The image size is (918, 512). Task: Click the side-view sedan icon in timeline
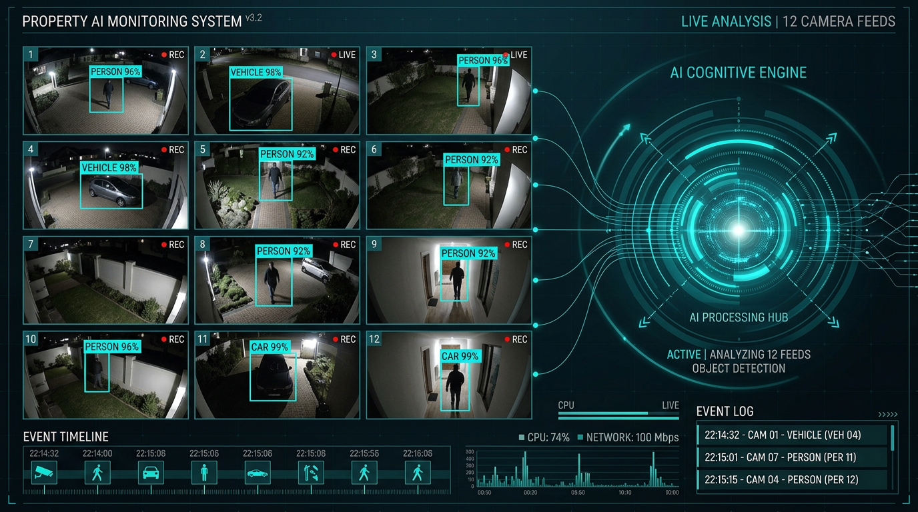(258, 473)
